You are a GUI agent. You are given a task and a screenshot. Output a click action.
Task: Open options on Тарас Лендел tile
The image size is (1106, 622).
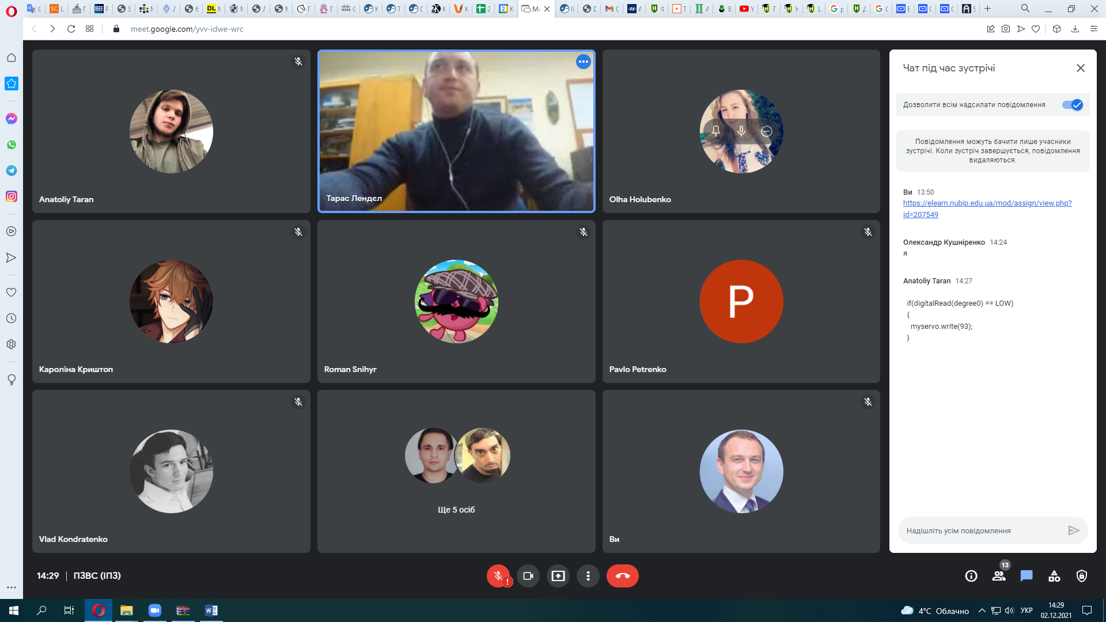tap(583, 62)
